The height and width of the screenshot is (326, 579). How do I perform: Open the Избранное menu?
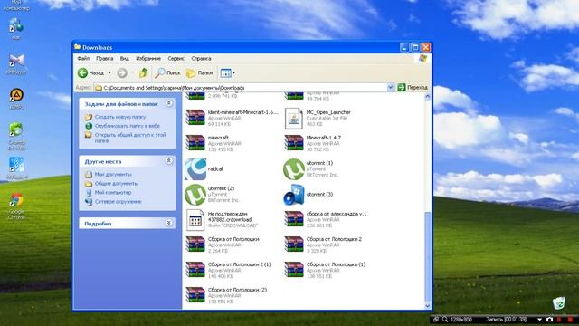tap(148, 58)
